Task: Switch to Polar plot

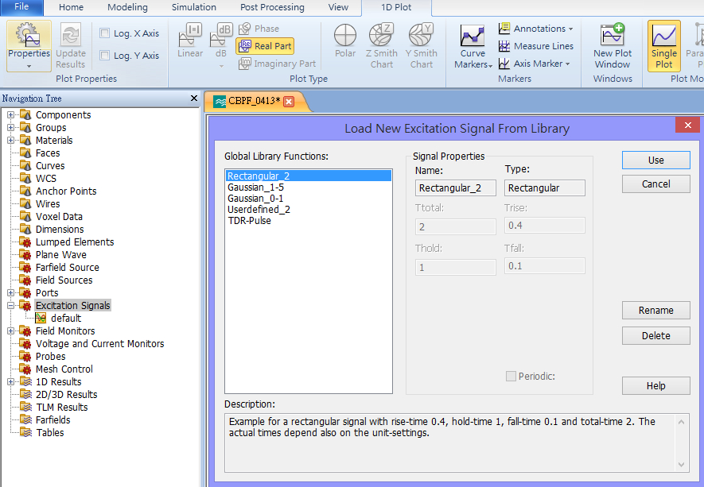Action: (x=344, y=41)
